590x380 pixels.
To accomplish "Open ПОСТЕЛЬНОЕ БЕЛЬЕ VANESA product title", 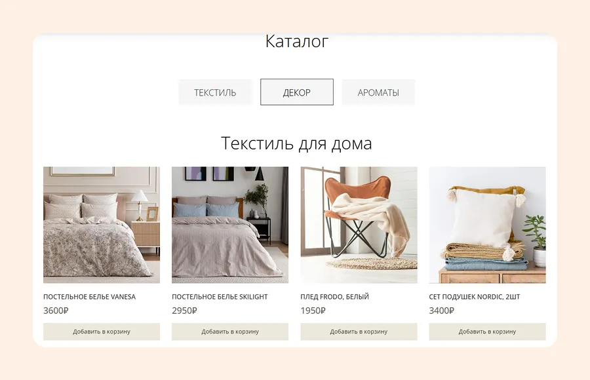I will (89, 297).
